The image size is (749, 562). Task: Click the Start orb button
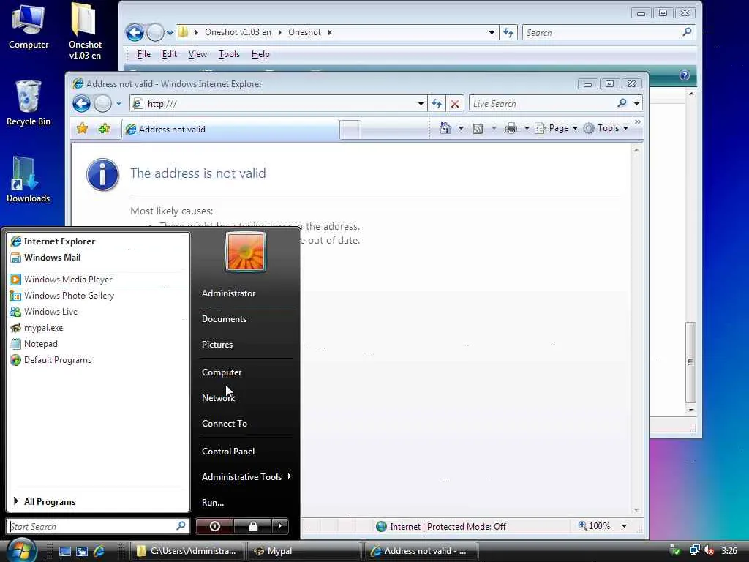click(21, 550)
